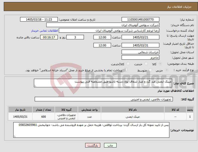Click the عینک ایمنی item name cell
Screen dimensions: 198x152
coord(133,117)
